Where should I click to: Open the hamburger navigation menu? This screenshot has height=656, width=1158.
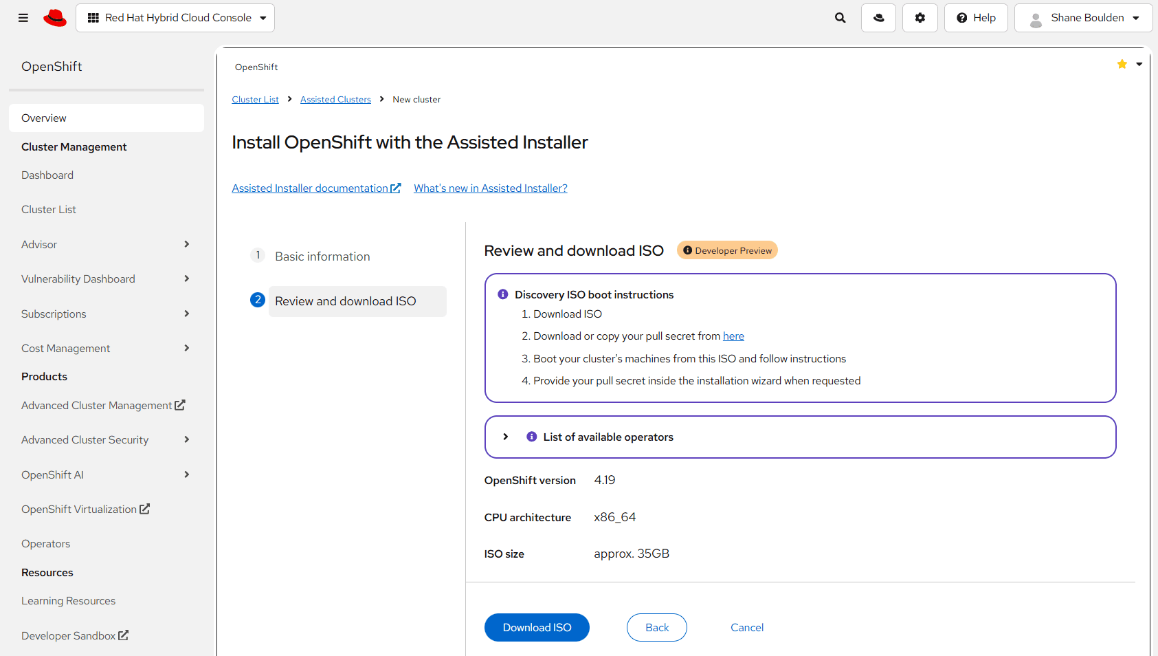point(23,18)
